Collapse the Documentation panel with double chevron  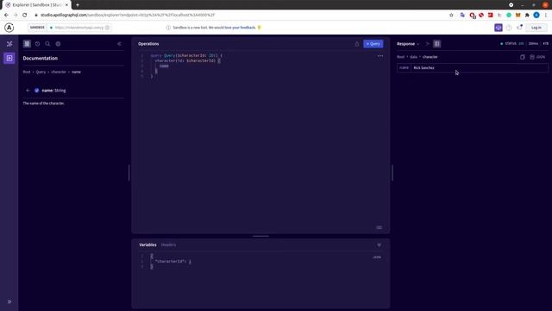(119, 44)
